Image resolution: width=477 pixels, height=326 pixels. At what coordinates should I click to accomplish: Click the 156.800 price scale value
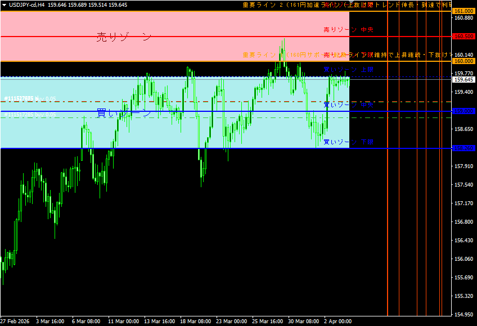463,222
